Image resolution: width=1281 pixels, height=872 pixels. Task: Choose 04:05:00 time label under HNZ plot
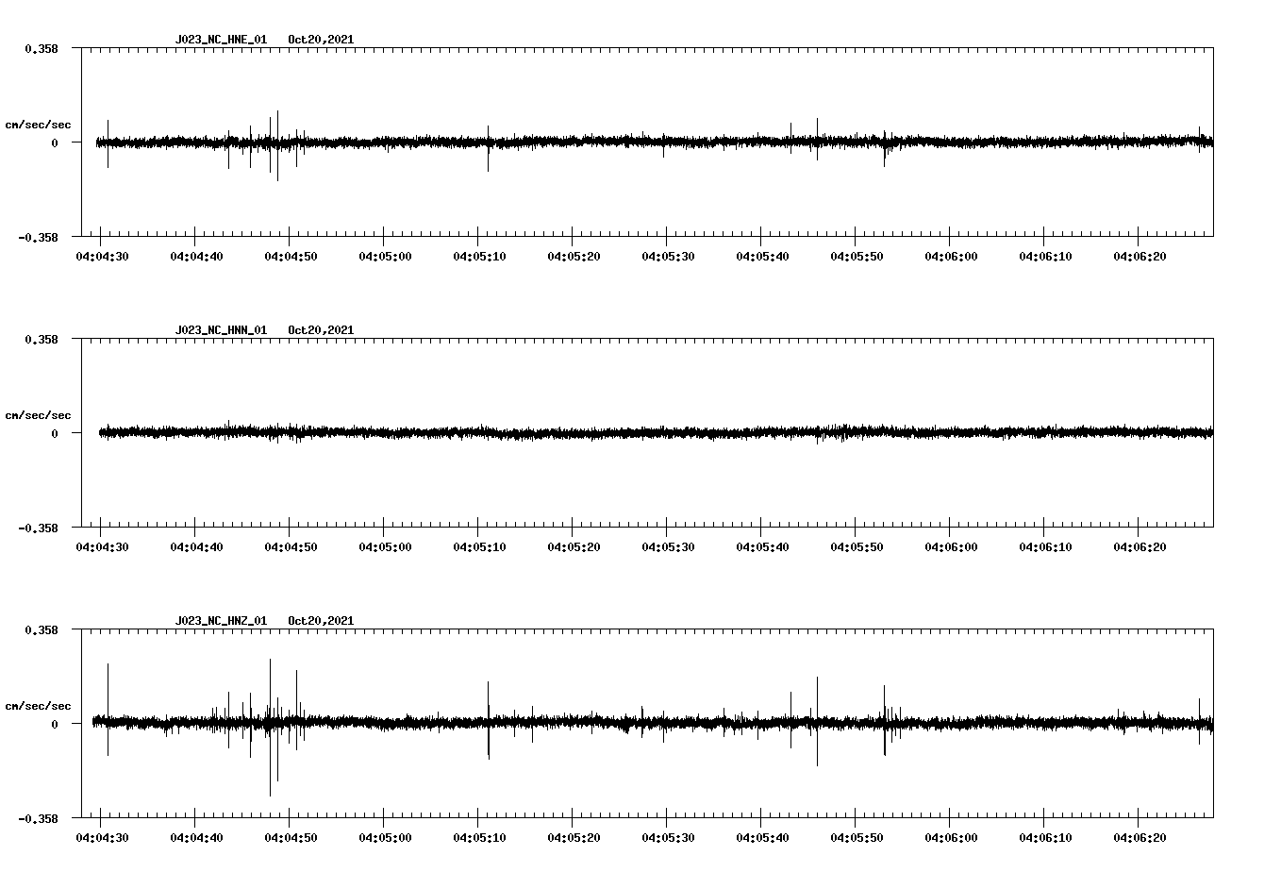click(385, 838)
